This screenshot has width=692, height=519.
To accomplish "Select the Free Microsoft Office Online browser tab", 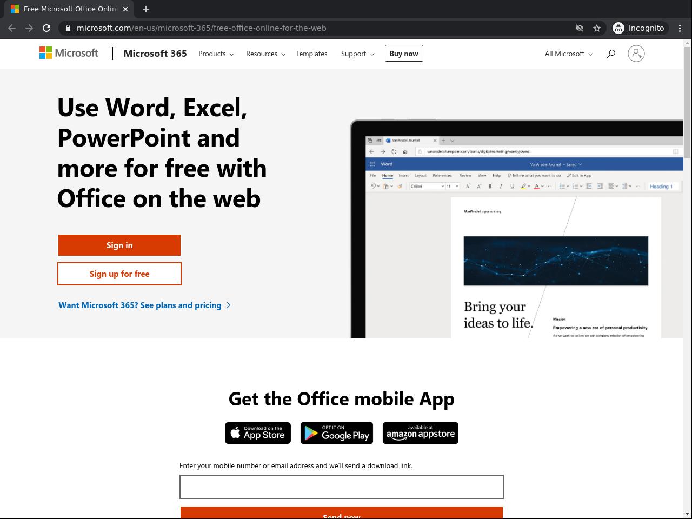I will pos(69,9).
